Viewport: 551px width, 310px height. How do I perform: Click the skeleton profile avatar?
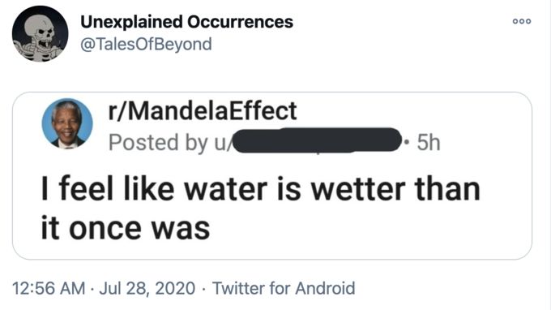(40, 34)
